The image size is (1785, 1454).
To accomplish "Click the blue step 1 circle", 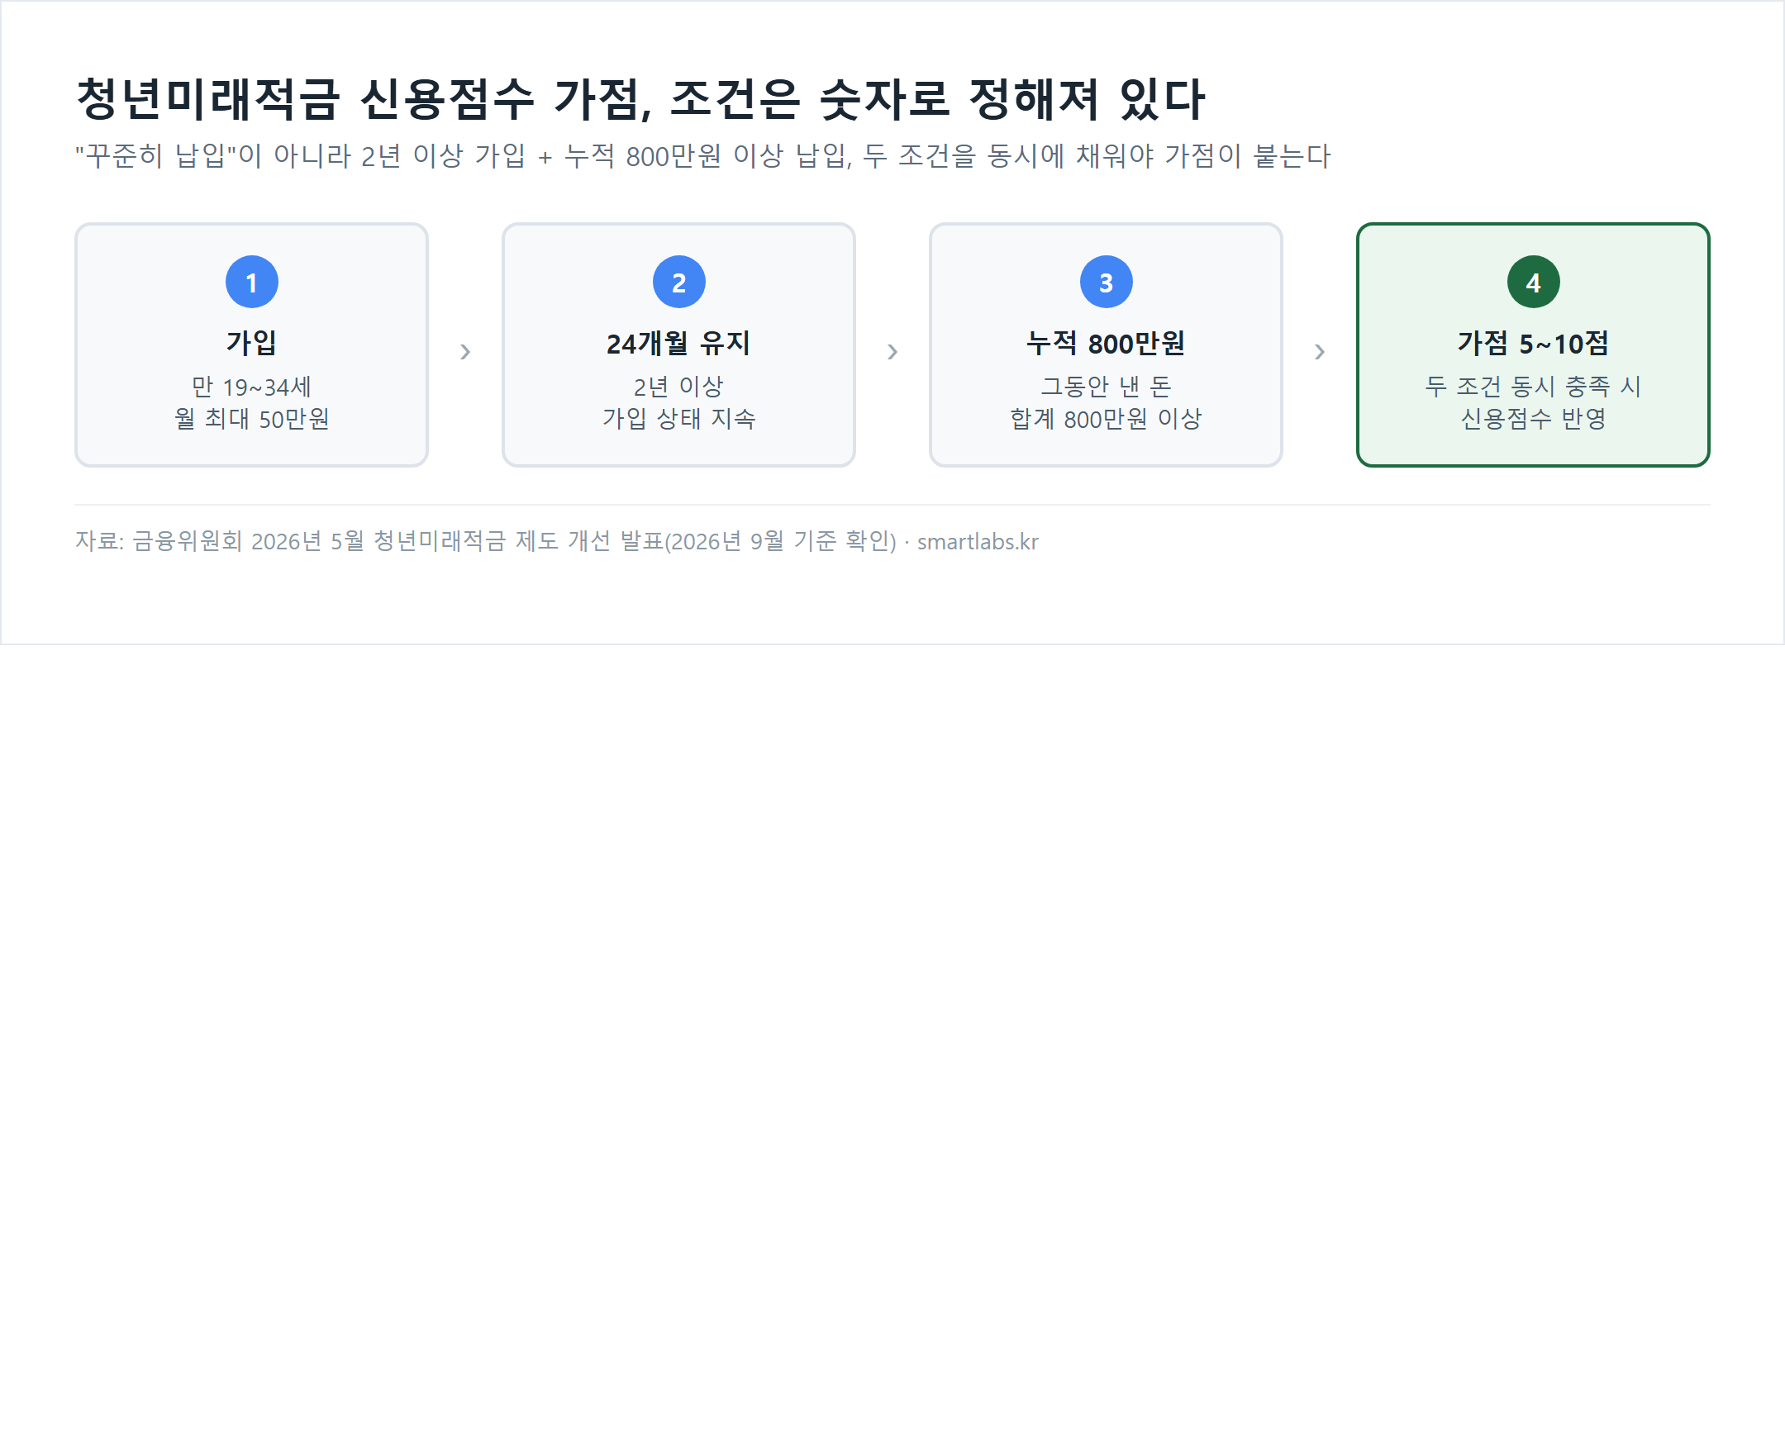I will click(x=251, y=283).
